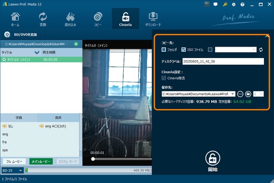This screenshot has height=183, width=274.
Task: Choose メインムービー (Main Movie) mode
Action: point(41,161)
